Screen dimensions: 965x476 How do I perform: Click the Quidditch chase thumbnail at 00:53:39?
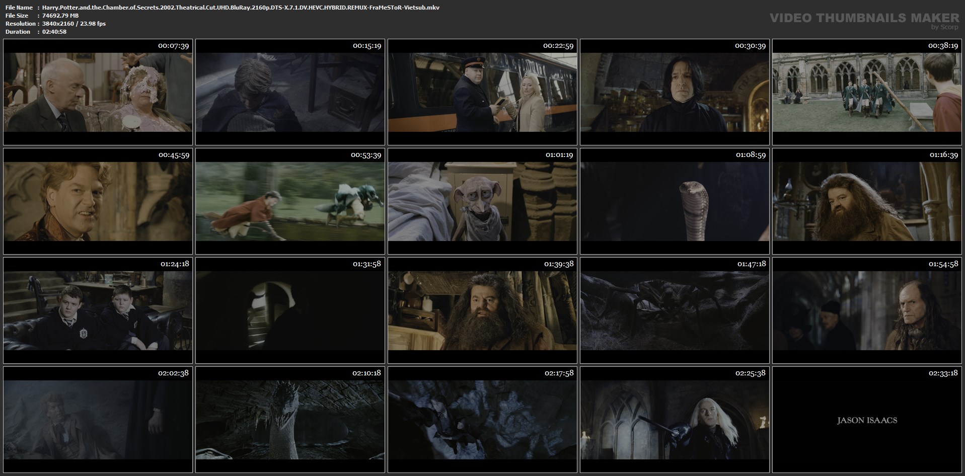[290, 201]
